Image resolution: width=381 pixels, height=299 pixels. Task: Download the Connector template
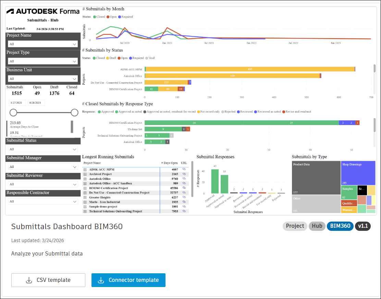pyautogui.click(x=128, y=280)
